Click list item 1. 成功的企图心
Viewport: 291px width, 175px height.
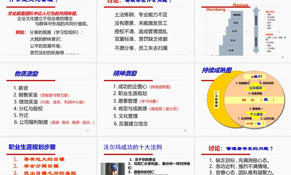(130, 86)
